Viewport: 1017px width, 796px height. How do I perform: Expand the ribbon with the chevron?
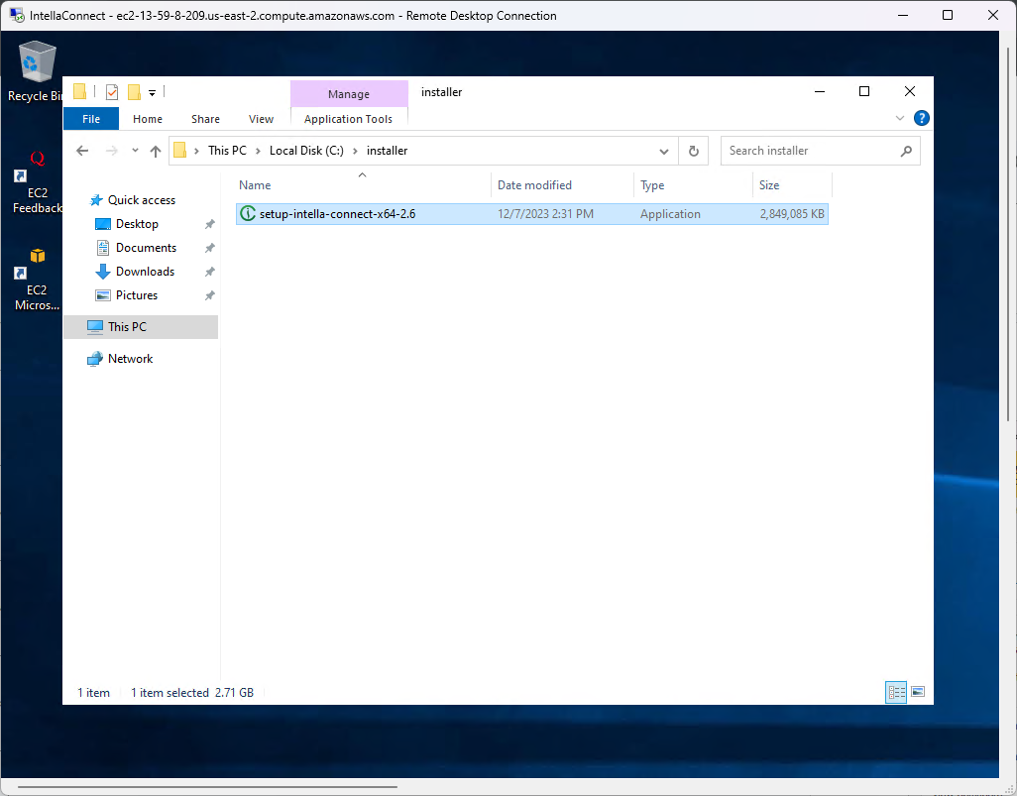pos(900,118)
